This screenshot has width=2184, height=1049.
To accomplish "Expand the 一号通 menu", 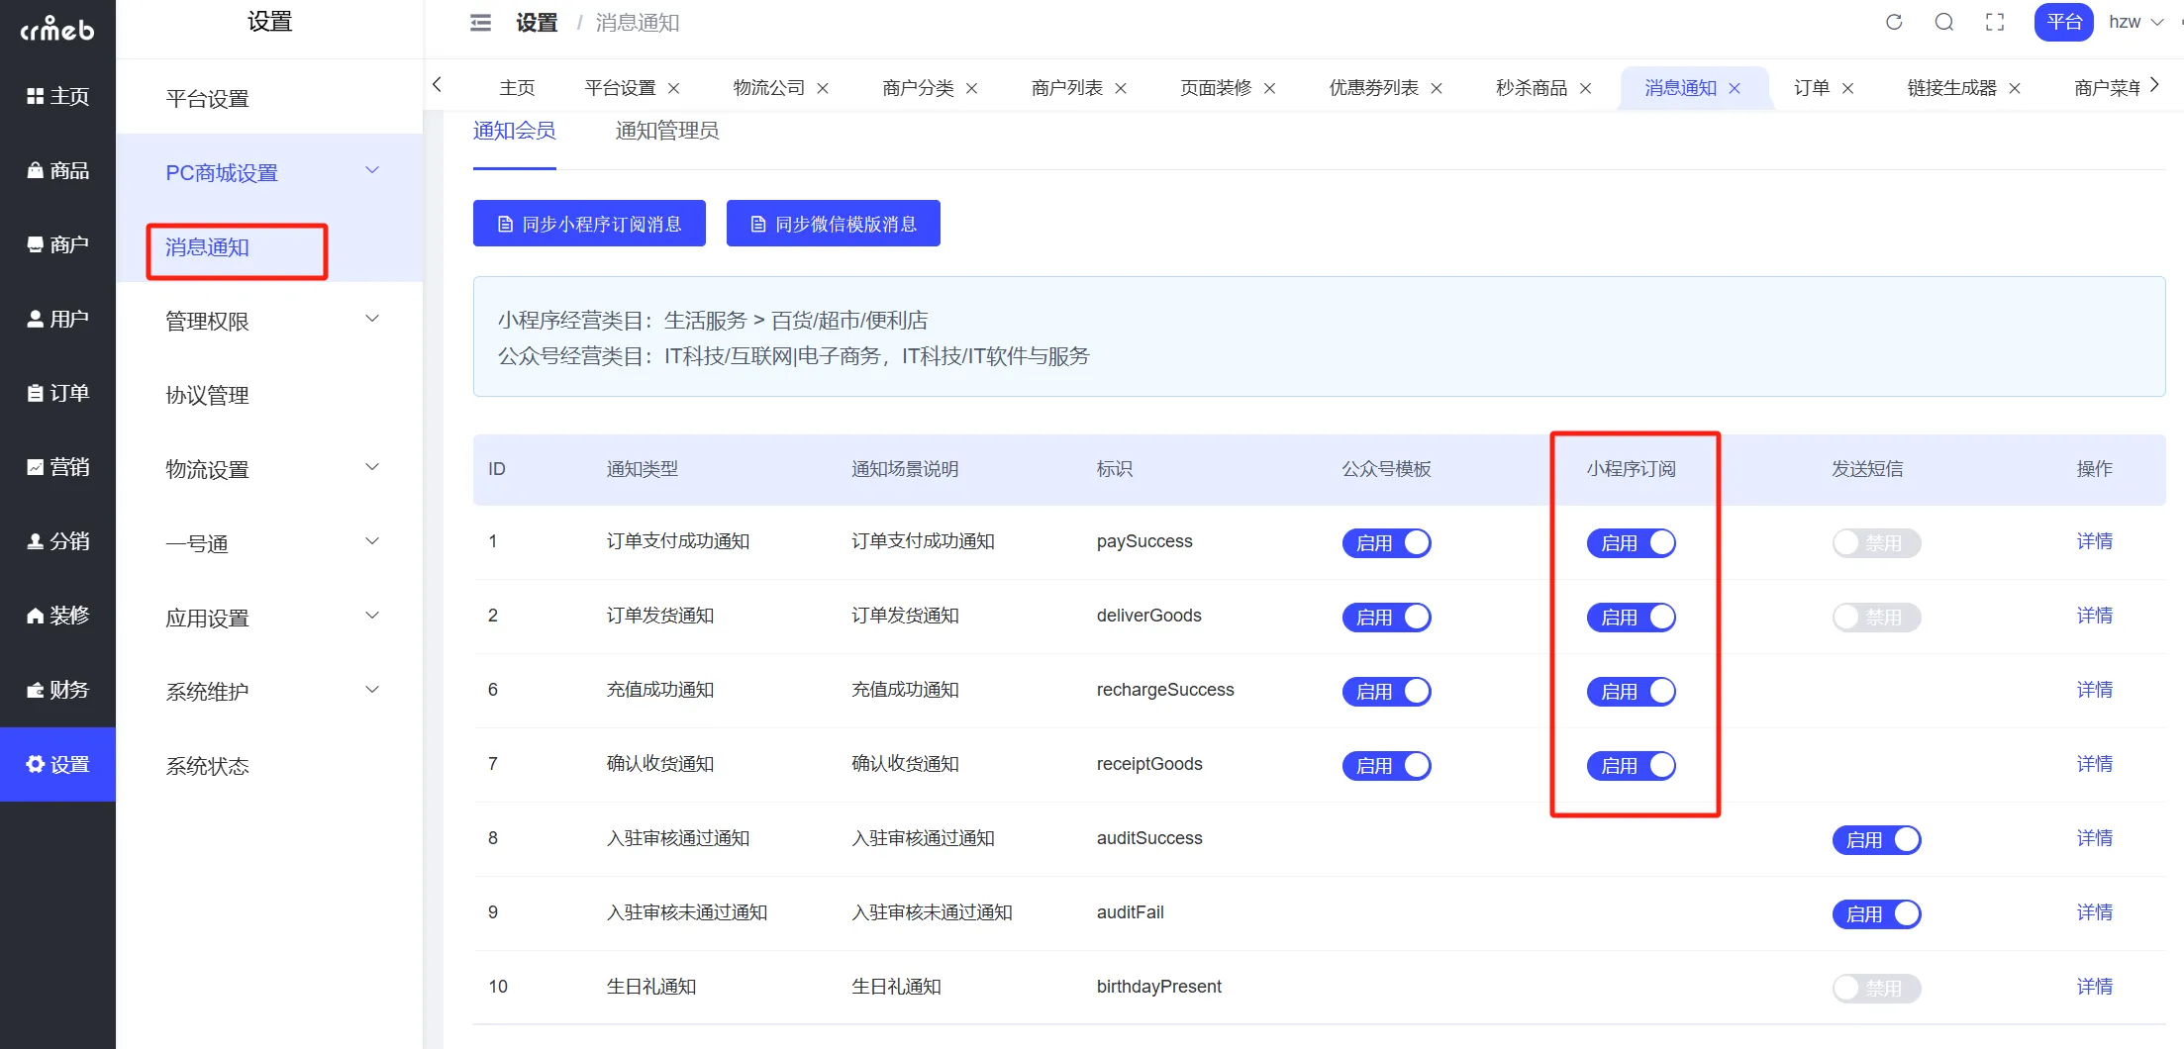I will [x=269, y=543].
